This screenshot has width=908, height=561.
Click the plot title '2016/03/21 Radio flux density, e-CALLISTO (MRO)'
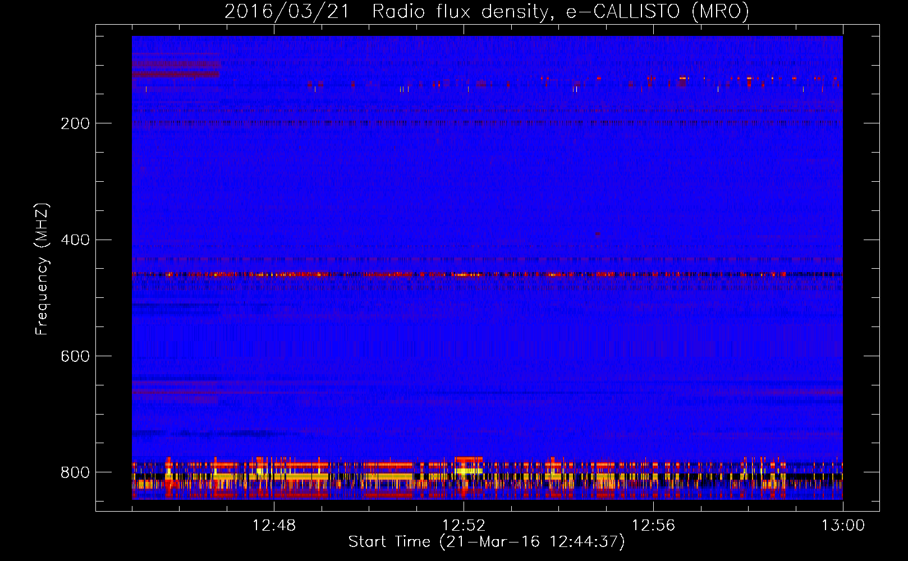point(487,11)
